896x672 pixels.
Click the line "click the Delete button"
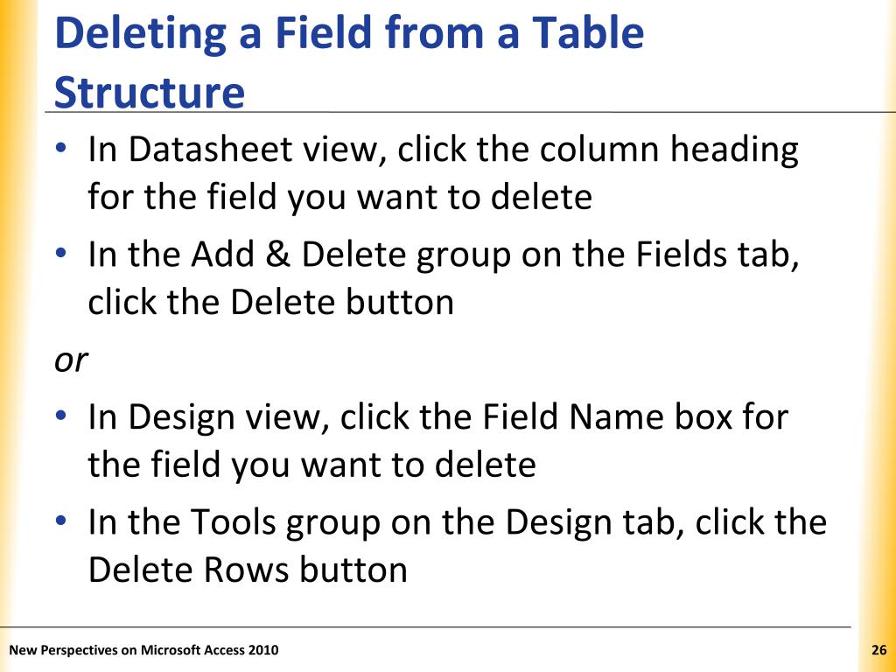(271, 302)
